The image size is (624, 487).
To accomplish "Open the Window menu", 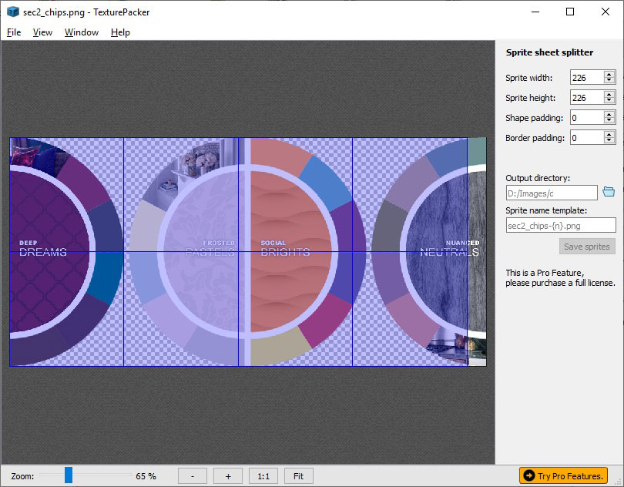I will click(81, 32).
